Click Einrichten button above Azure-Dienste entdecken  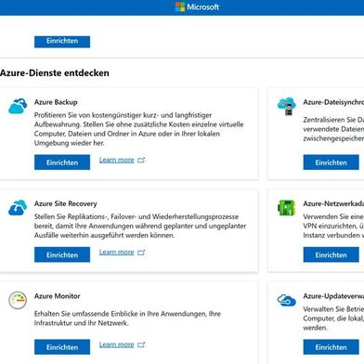(62, 42)
